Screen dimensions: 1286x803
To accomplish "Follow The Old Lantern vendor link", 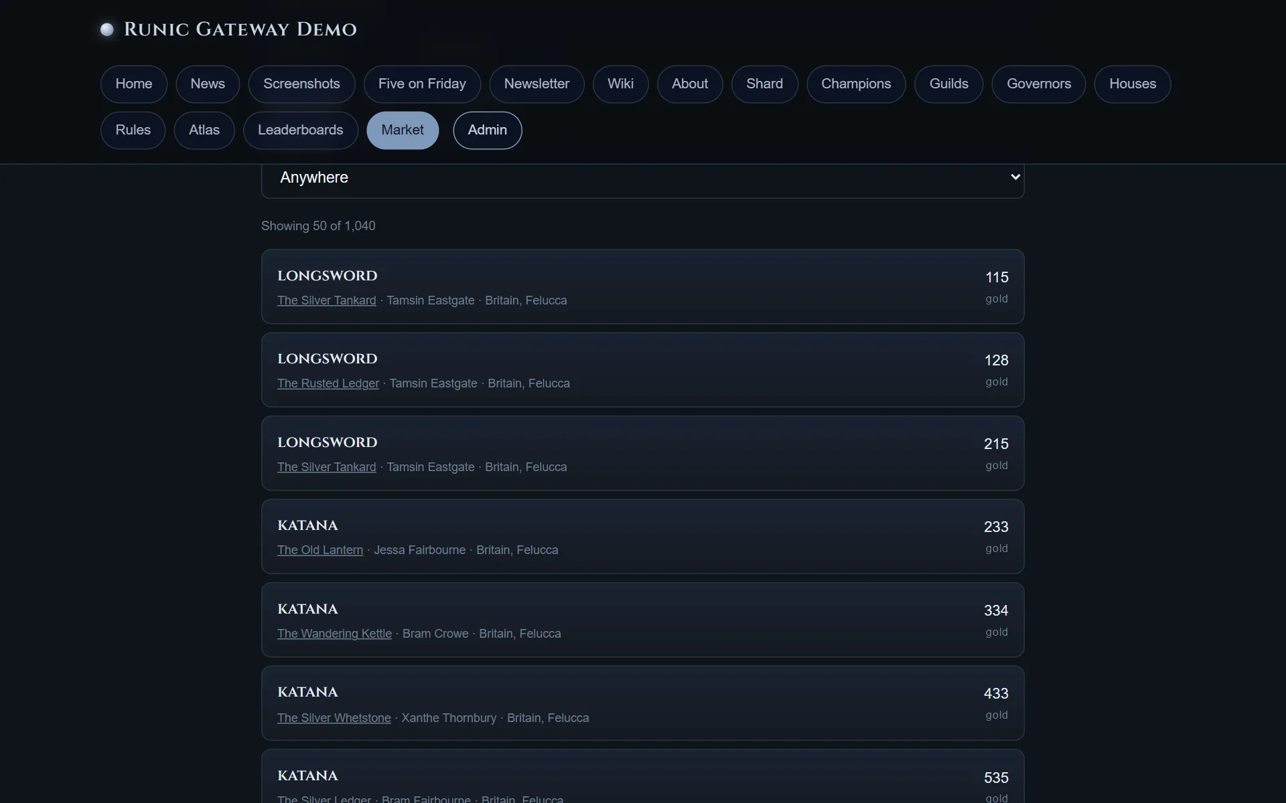I will tap(320, 550).
